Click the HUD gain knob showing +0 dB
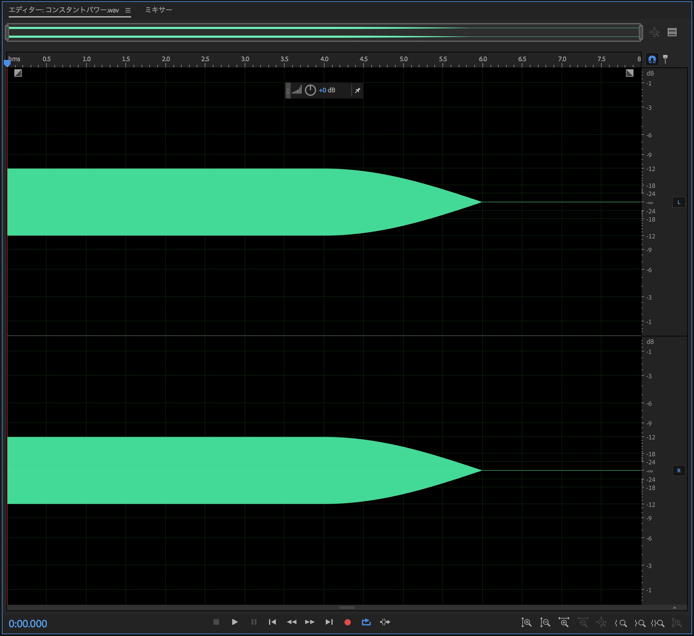 pyautogui.click(x=310, y=90)
